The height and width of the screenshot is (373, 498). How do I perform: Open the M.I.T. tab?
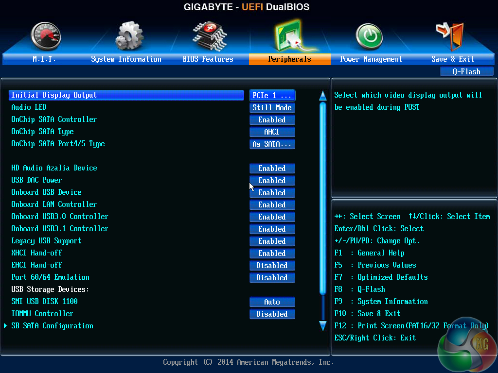(x=44, y=59)
